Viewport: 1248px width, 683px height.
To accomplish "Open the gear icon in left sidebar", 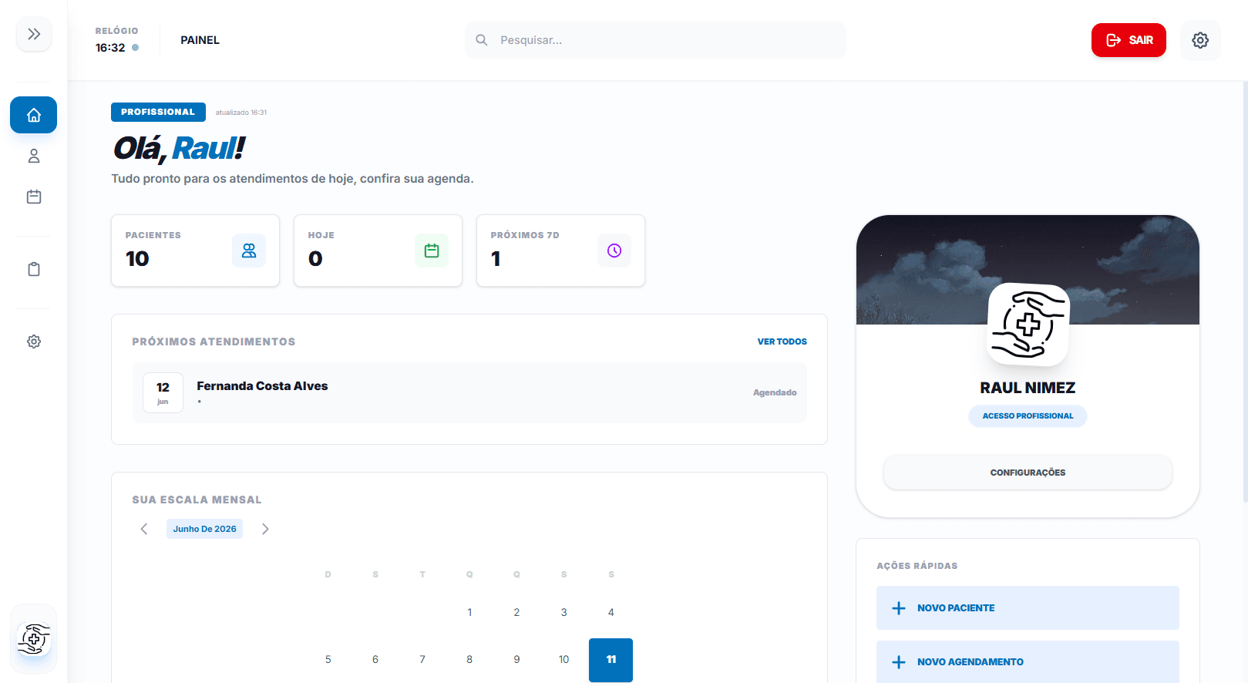I will click(x=33, y=341).
